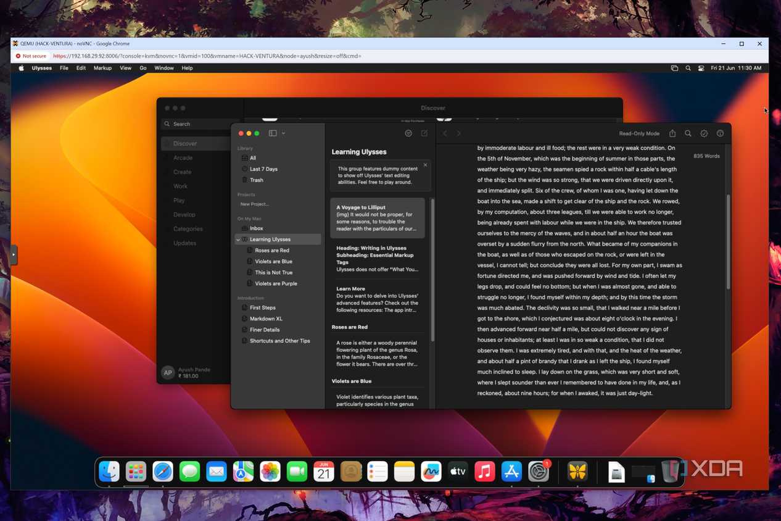The height and width of the screenshot is (521, 781).
Task: Create a new sheet with the compose icon
Action: coord(424,133)
